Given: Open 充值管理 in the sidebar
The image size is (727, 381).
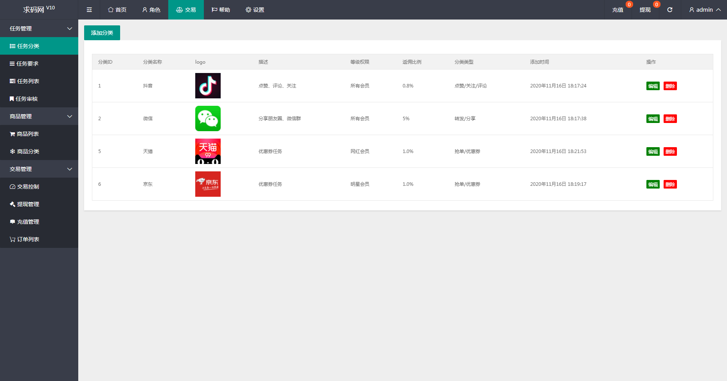Looking at the screenshot, I should [x=39, y=222].
